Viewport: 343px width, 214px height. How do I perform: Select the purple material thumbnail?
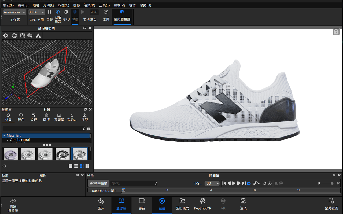(x=11, y=154)
